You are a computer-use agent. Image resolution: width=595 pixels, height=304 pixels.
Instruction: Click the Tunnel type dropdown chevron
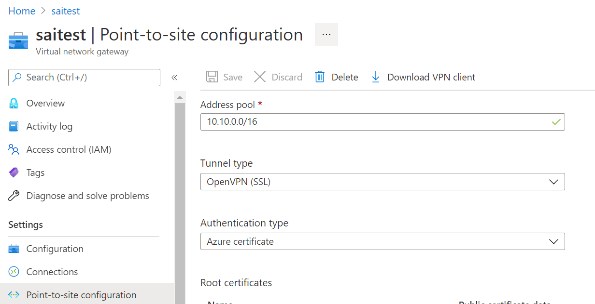554,182
